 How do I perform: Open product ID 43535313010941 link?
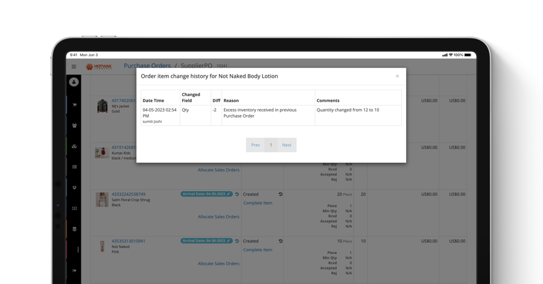tap(128, 241)
